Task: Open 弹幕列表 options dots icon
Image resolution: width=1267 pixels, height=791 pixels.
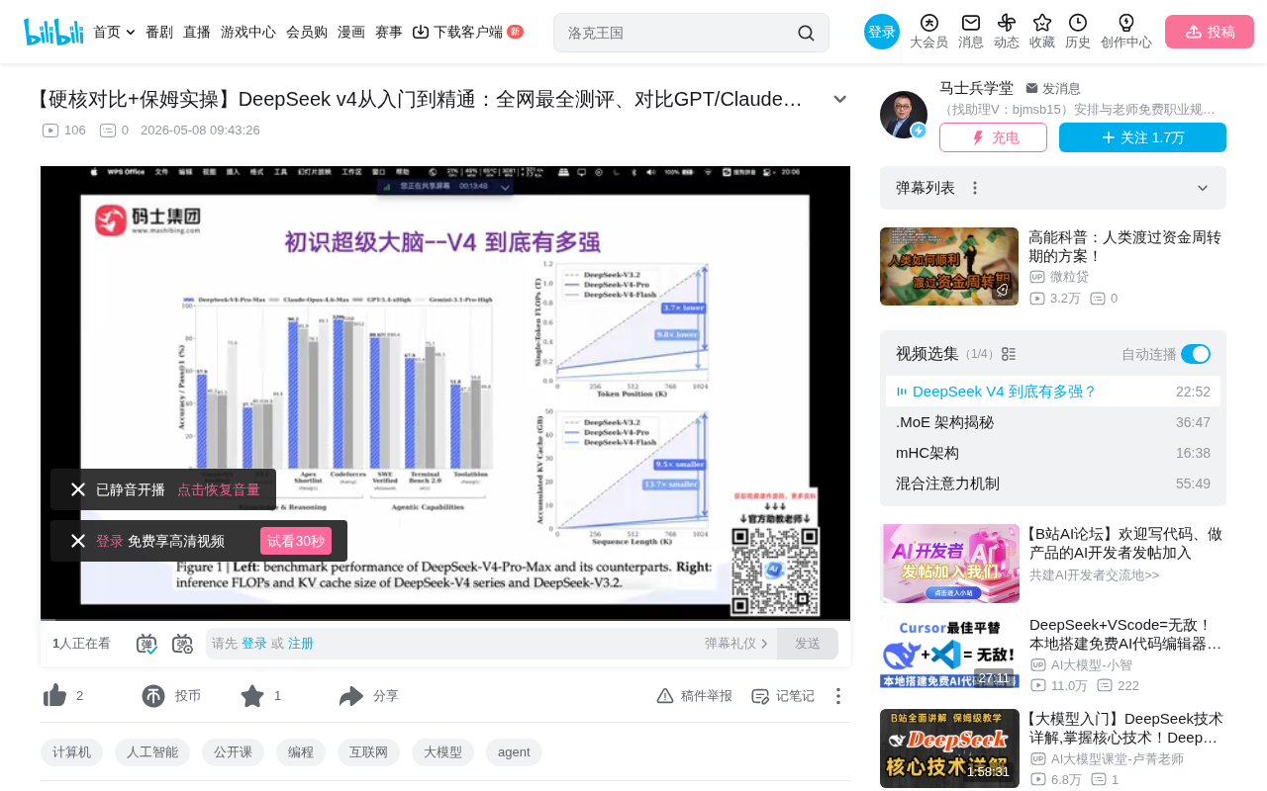Action: (975, 188)
